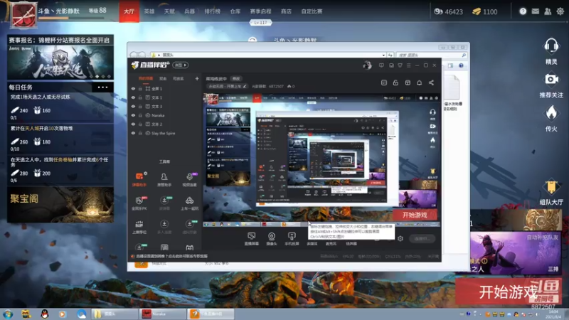Screen dimensions: 569x320
Task: Open QQ penguin icon on taskbar
Action: [45, 314]
